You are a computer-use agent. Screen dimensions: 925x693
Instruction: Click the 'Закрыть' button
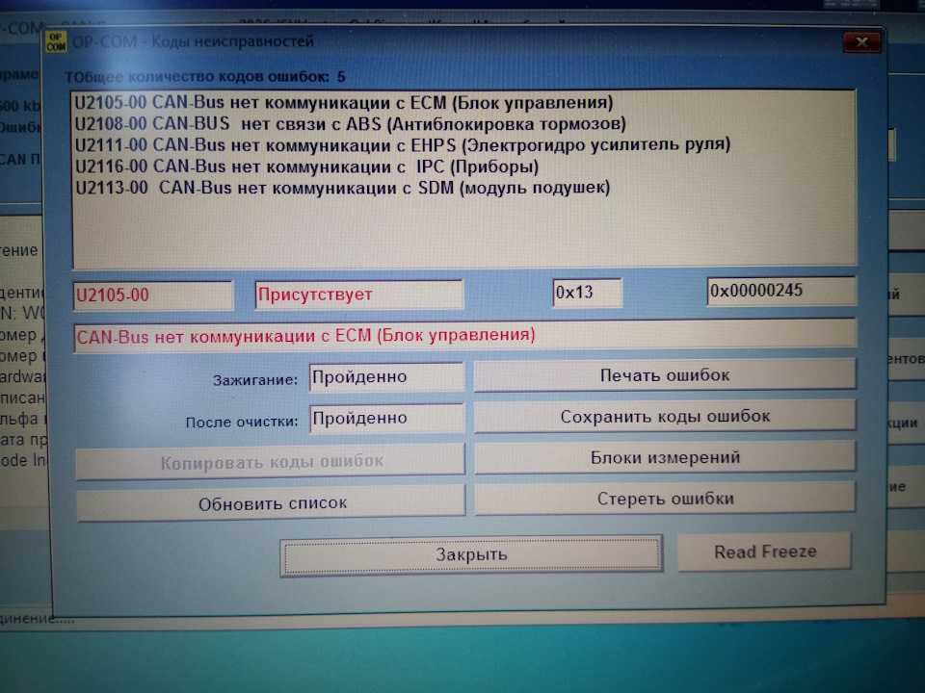[471, 554]
